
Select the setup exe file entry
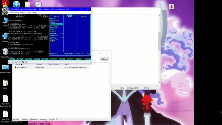57,37
